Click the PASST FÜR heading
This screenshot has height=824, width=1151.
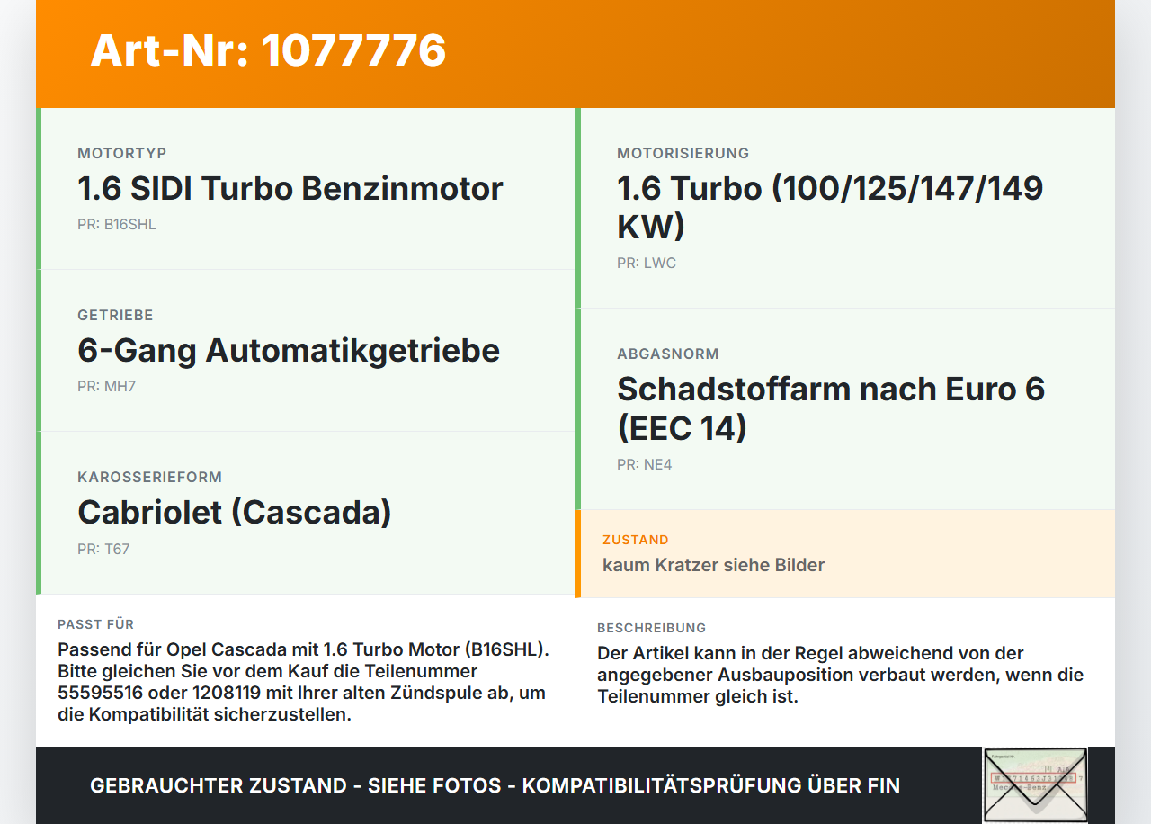[96, 624]
